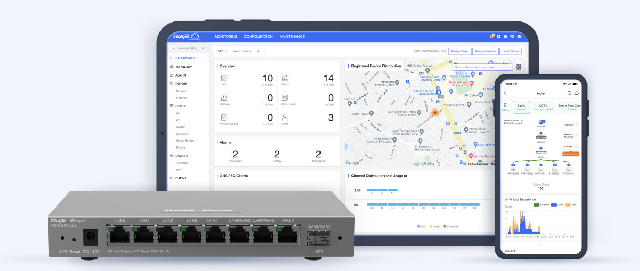The width and height of the screenshot is (640, 271).
Task: Toggle fullscreen map icon
Action: 518,67
